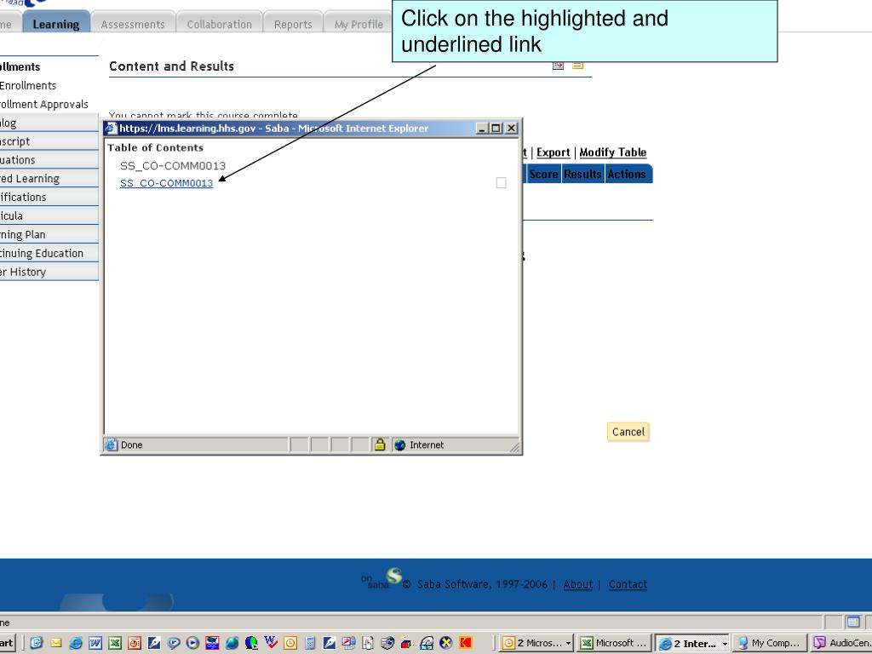Open the Assessments tab
This screenshot has height=654, width=872.
pyautogui.click(x=133, y=24)
